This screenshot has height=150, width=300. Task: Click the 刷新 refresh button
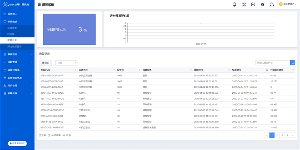(x=45, y=63)
